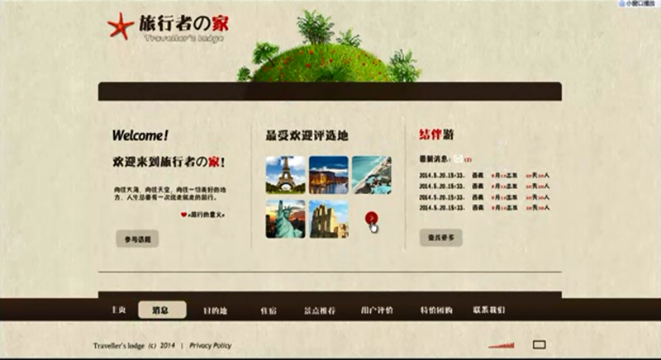Click the red starfish logo icon

(x=121, y=29)
